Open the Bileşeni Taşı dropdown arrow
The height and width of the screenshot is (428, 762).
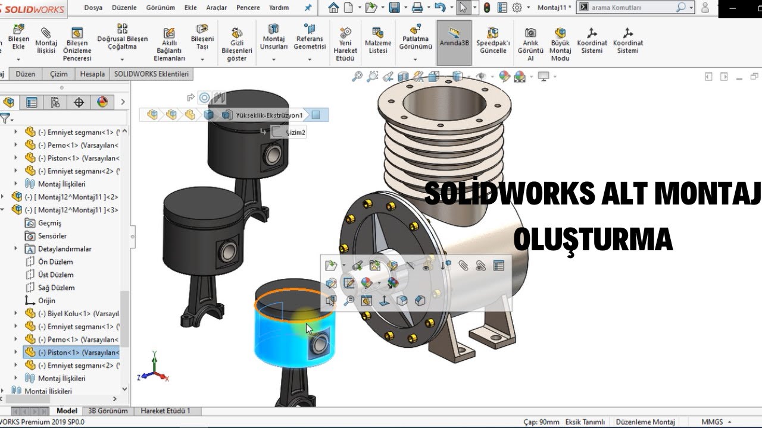tap(202, 59)
